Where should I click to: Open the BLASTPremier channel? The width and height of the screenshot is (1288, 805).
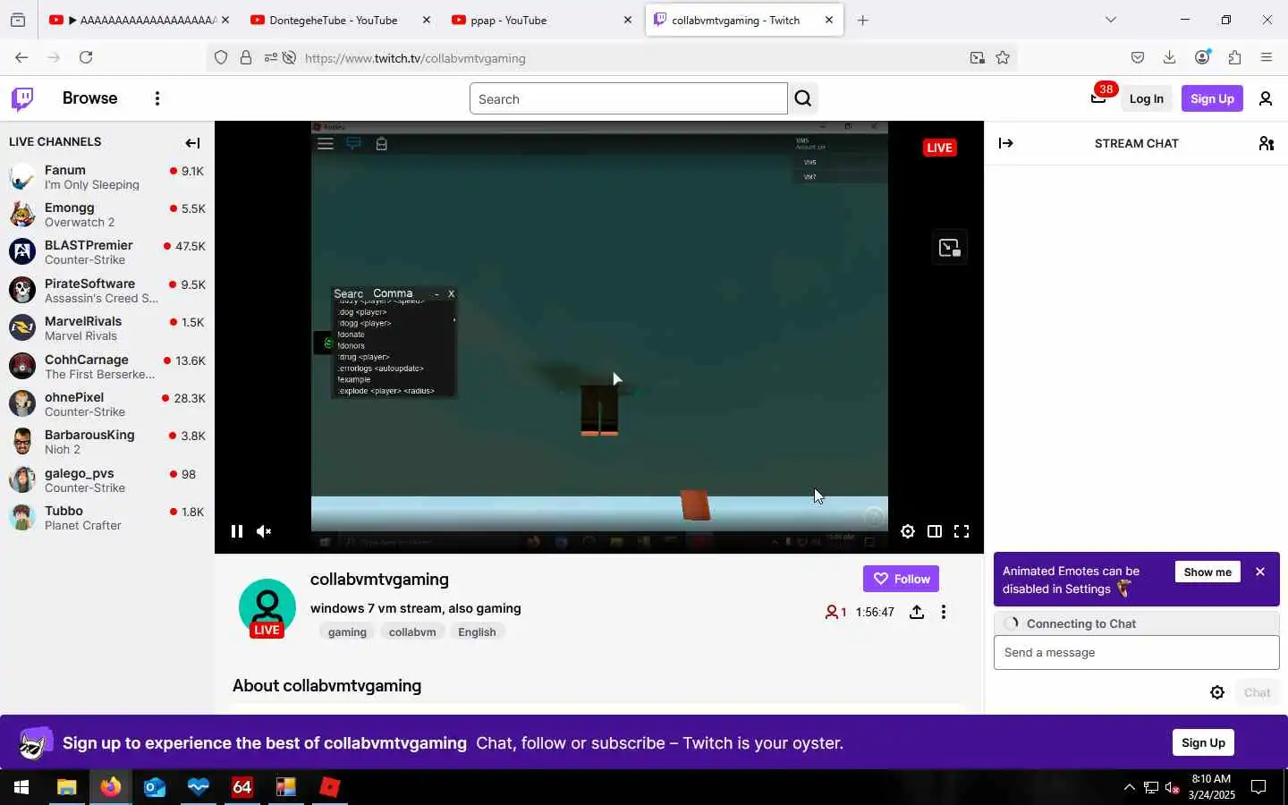tap(107, 252)
